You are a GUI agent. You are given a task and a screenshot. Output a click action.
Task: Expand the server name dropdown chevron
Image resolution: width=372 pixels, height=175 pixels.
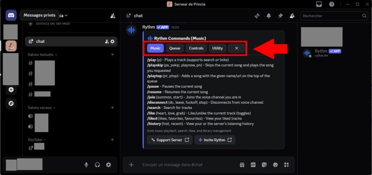tap(66, 15)
